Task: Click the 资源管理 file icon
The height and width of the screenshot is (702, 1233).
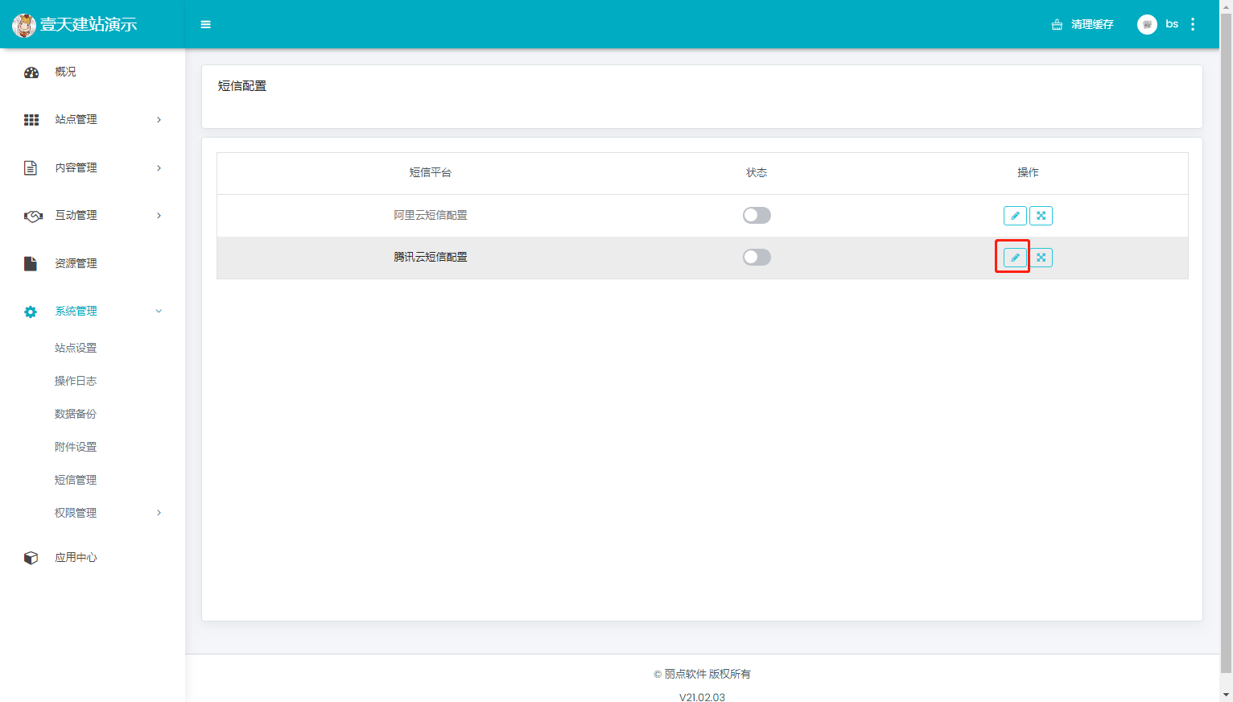Action: (31, 263)
